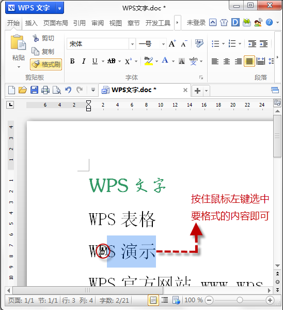This screenshot has width=283, height=310.
Task: Open the highlight color dropdown arrow
Action: [x=156, y=61]
